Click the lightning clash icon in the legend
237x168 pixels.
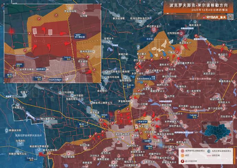183,161
